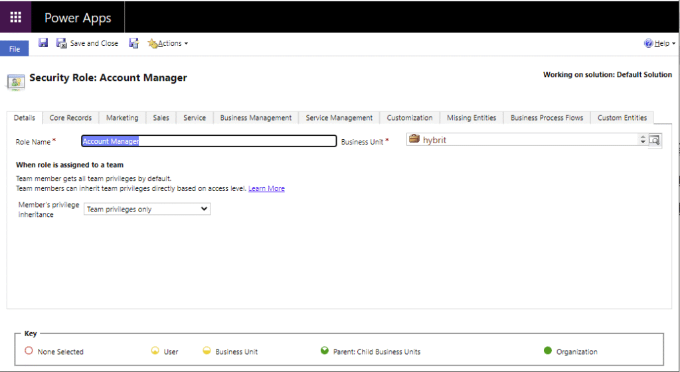Click the Role Name input field
The image size is (680, 372).
pyautogui.click(x=209, y=141)
